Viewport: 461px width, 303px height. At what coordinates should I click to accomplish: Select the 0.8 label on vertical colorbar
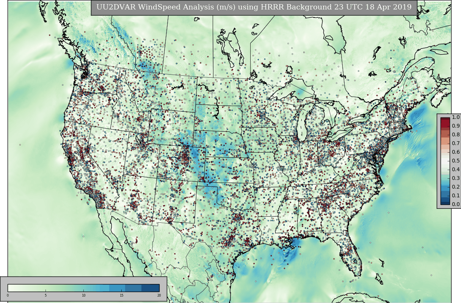click(456, 135)
